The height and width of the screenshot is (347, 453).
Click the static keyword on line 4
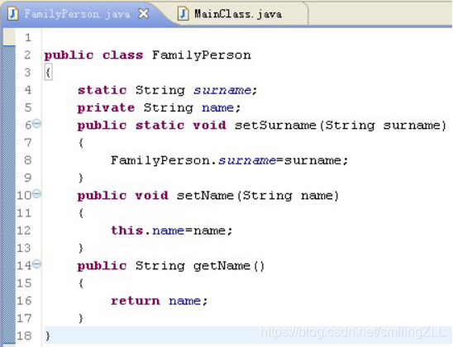(102, 90)
